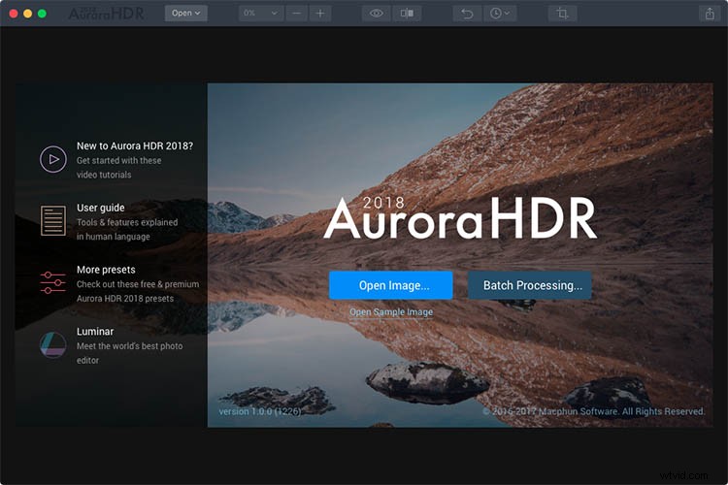
Task: Zoom out with the minus button
Action: pos(296,13)
